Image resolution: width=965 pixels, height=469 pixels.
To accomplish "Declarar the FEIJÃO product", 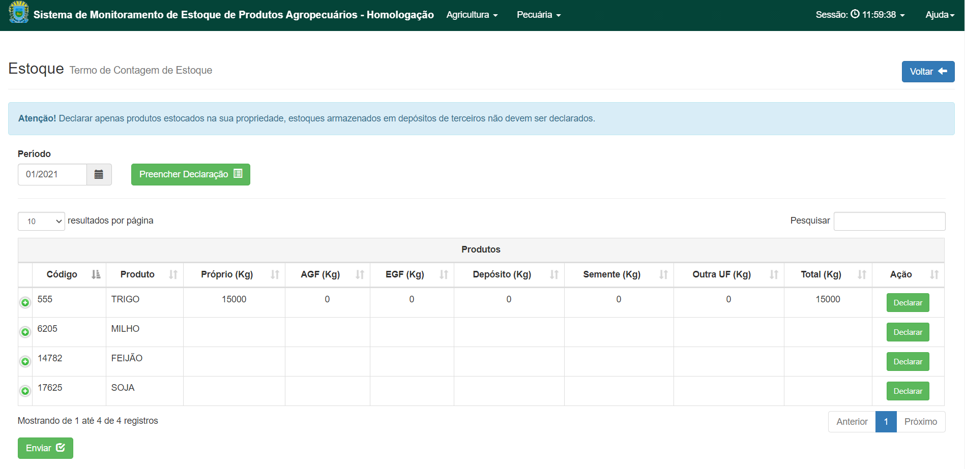I will [908, 362].
